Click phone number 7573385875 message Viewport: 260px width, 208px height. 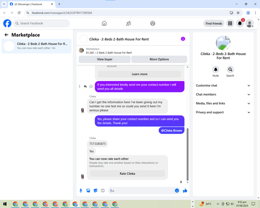click(97, 144)
